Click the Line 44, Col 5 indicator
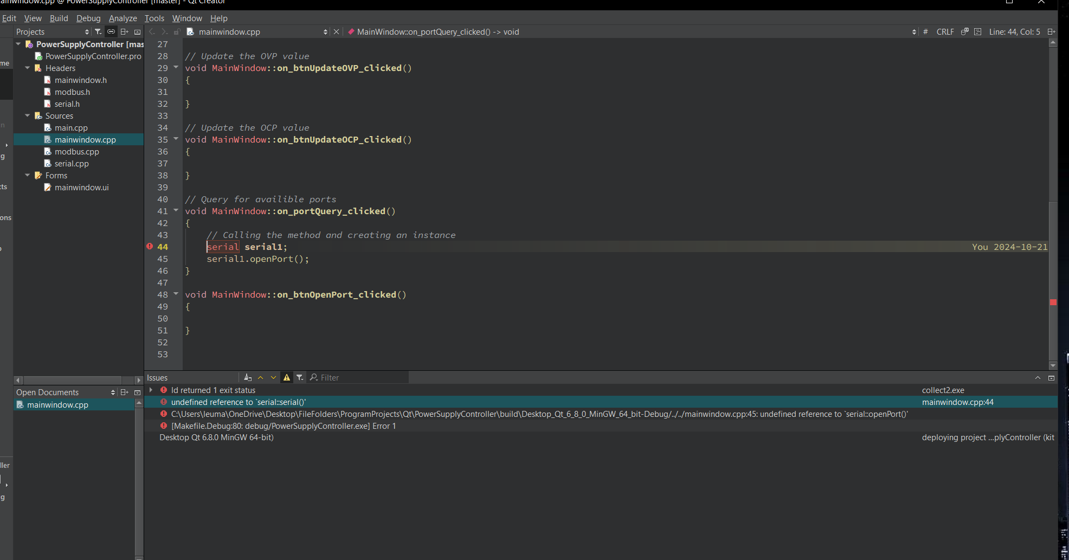The image size is (1069, 560). coord(1015,32)
